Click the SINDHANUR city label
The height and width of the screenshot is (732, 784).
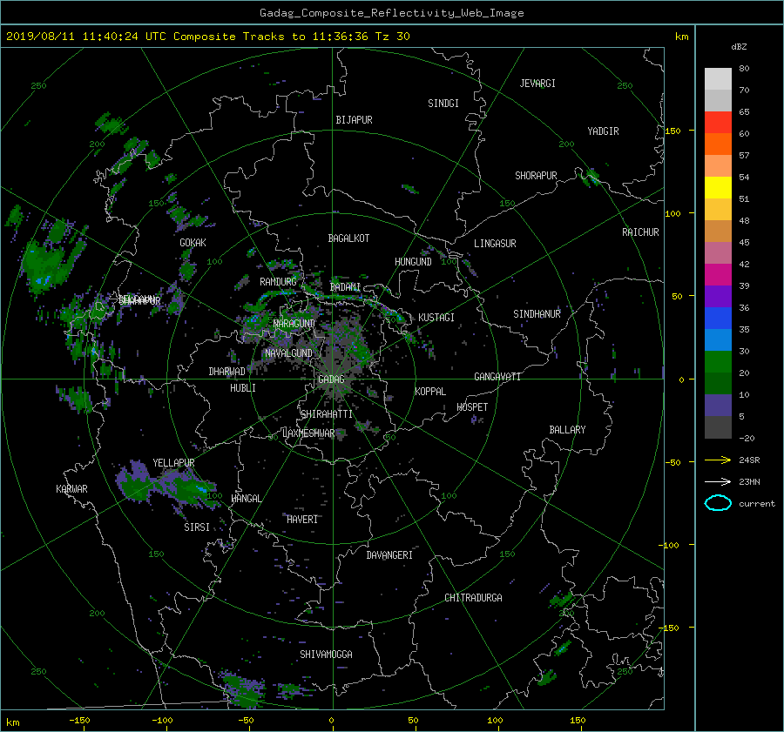pos(537,314)
